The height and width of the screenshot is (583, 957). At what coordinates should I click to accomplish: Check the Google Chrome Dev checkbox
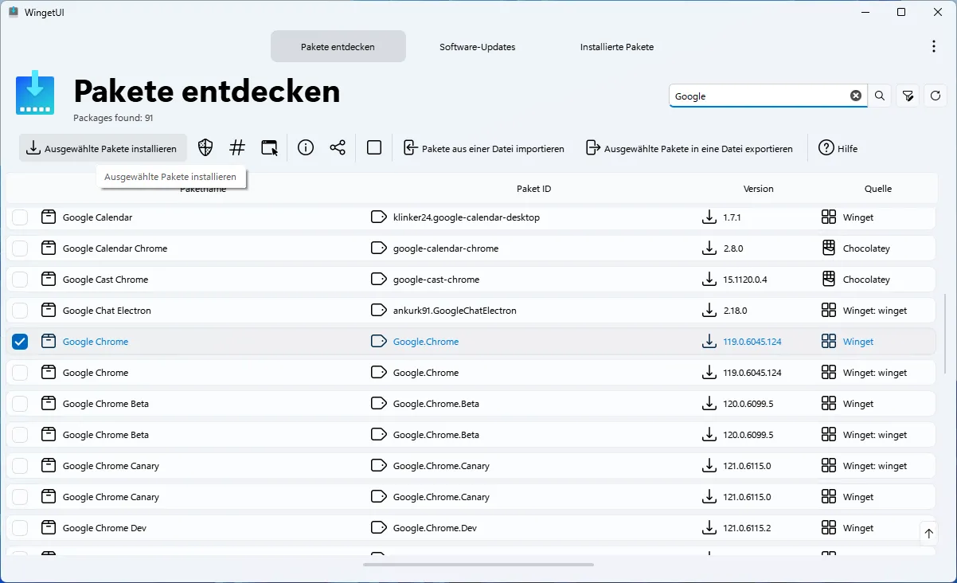[x=20, y=527]
